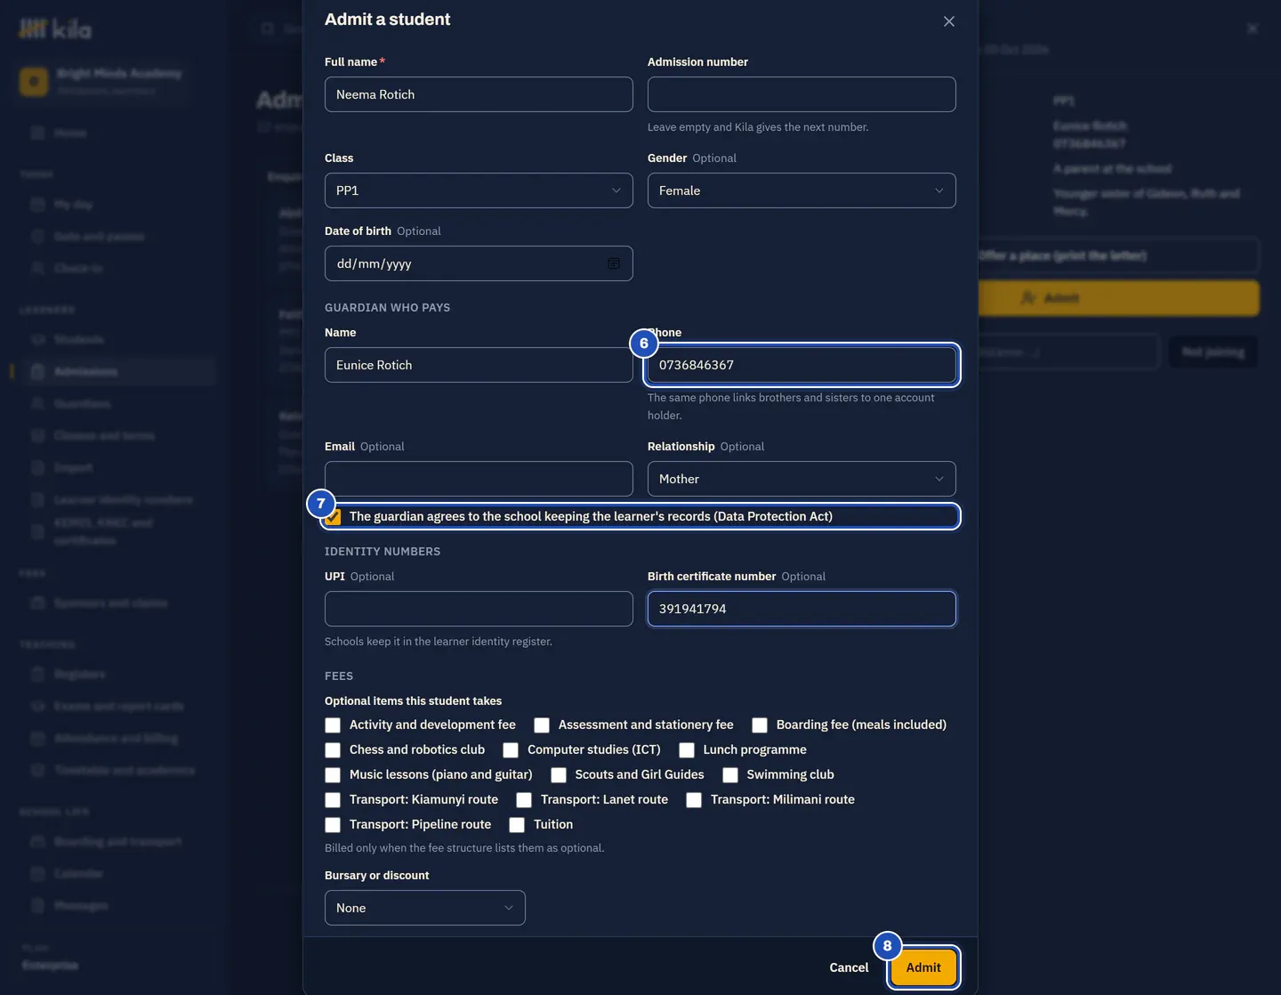The width and height of the screenshot is (1281, 995).
Task: Click the Date of birth field
Action: coord(479,263)
